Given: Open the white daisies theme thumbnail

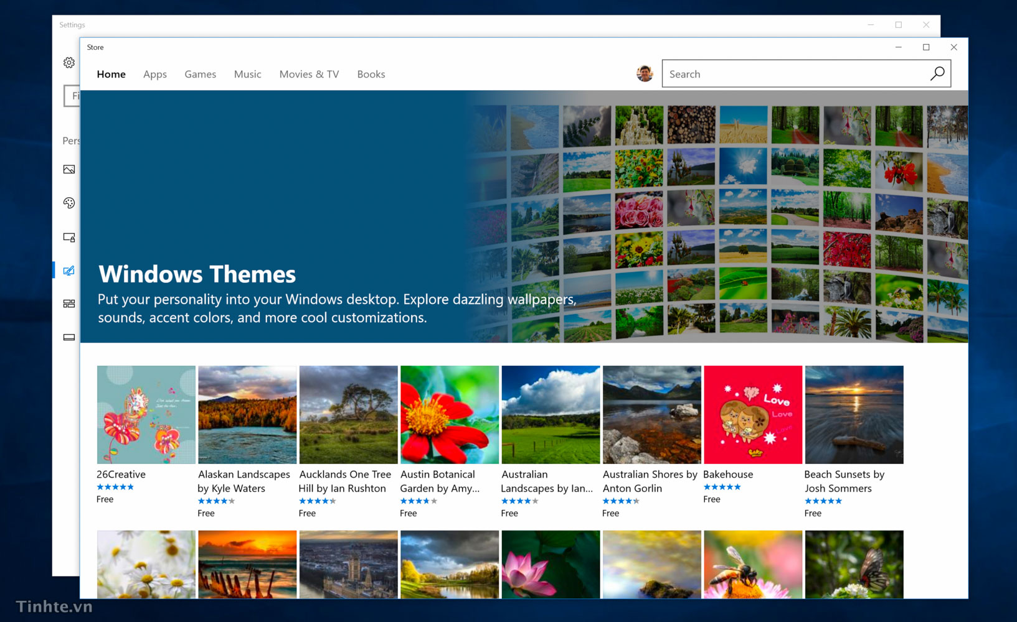Looking at the screenshot, I should tap(146, 564).
